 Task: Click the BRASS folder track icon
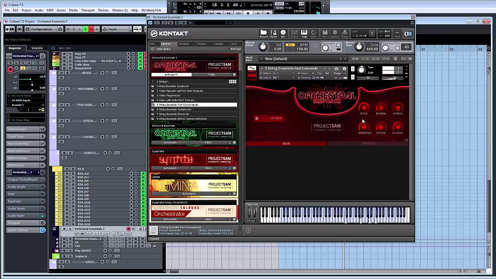(x=53, y=73)
